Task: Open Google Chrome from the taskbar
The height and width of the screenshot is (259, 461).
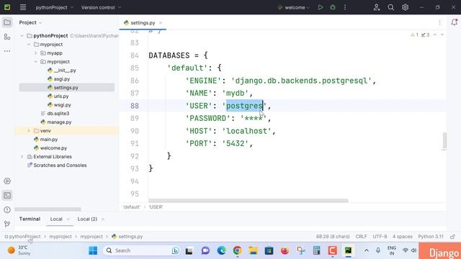Action: [237, 250]
